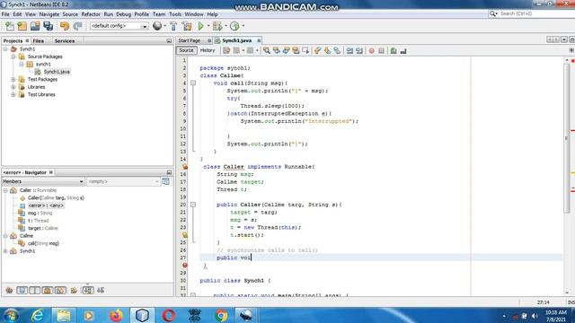Click the Undo toolbar icon
The width and height of the screenshot is (575, 323).
point(65,26)
